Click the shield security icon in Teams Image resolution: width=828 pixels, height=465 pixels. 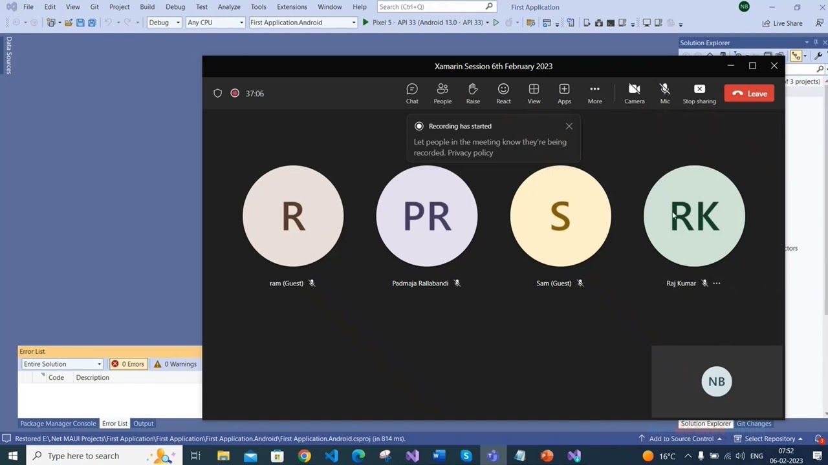[217, 94]
